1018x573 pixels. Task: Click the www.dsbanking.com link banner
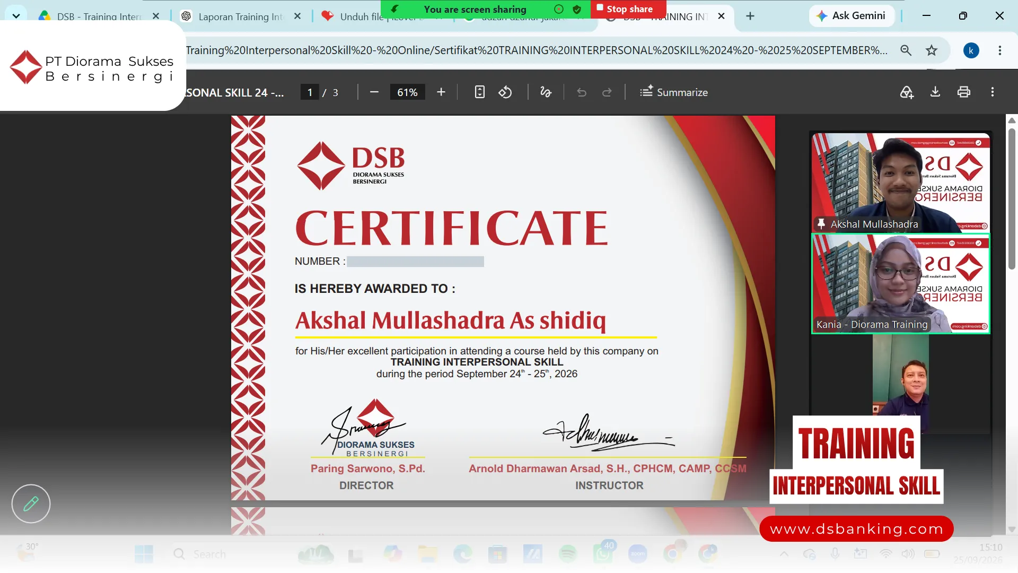click(x=856, y=529)
